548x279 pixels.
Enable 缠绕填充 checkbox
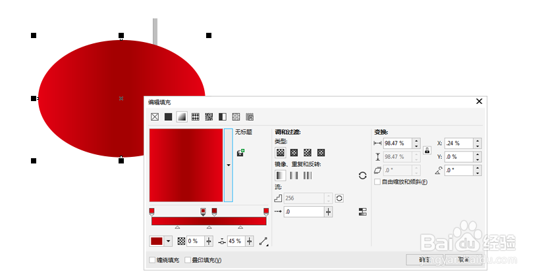152,260
